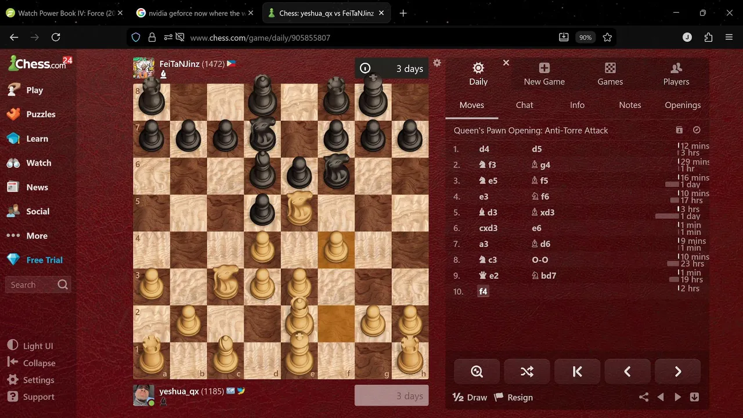Jump to first move button
Viewport: 743px width, 418px height.
[577, 372]
